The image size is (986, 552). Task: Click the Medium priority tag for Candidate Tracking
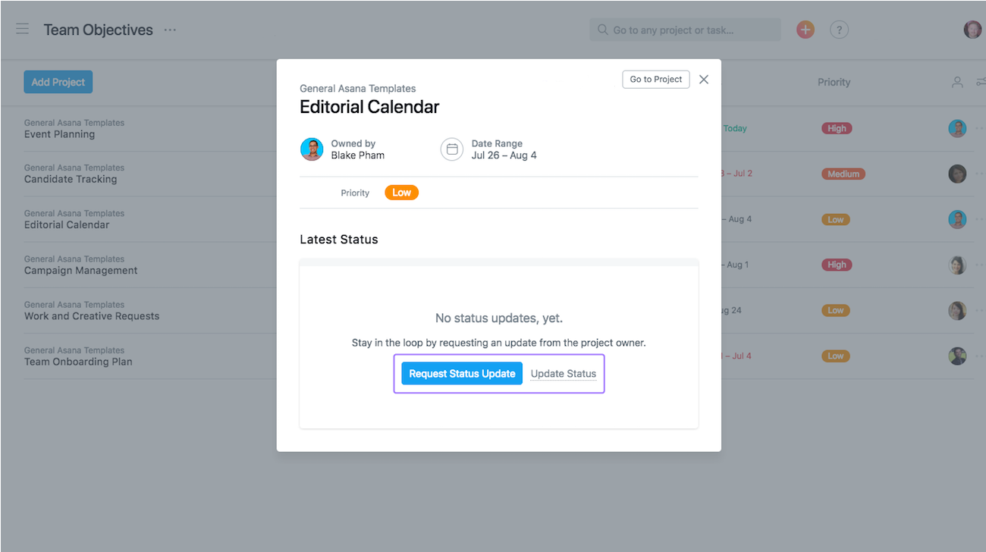843,174
